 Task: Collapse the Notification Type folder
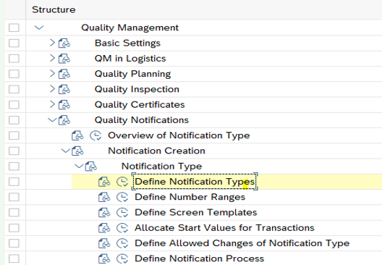[79, 166]
